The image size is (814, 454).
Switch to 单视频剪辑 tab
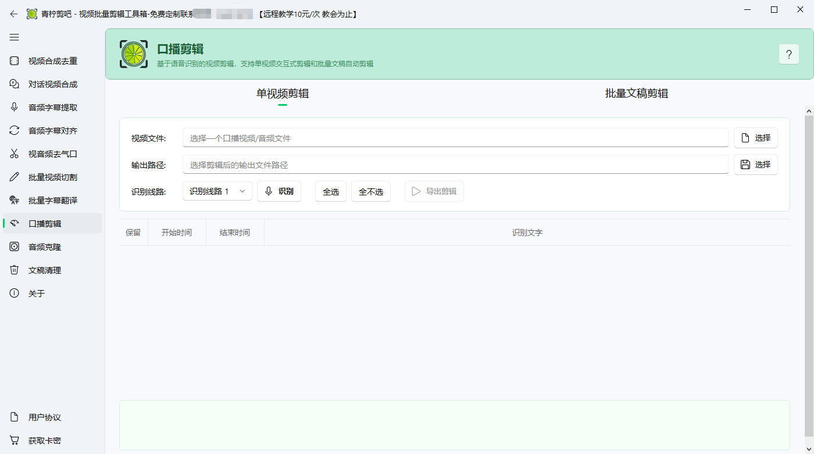pyautogui.click(x=283, y=94)
